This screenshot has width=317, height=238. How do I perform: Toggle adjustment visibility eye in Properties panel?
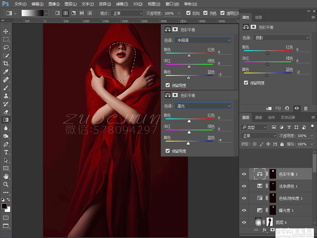tap(297, 108)
